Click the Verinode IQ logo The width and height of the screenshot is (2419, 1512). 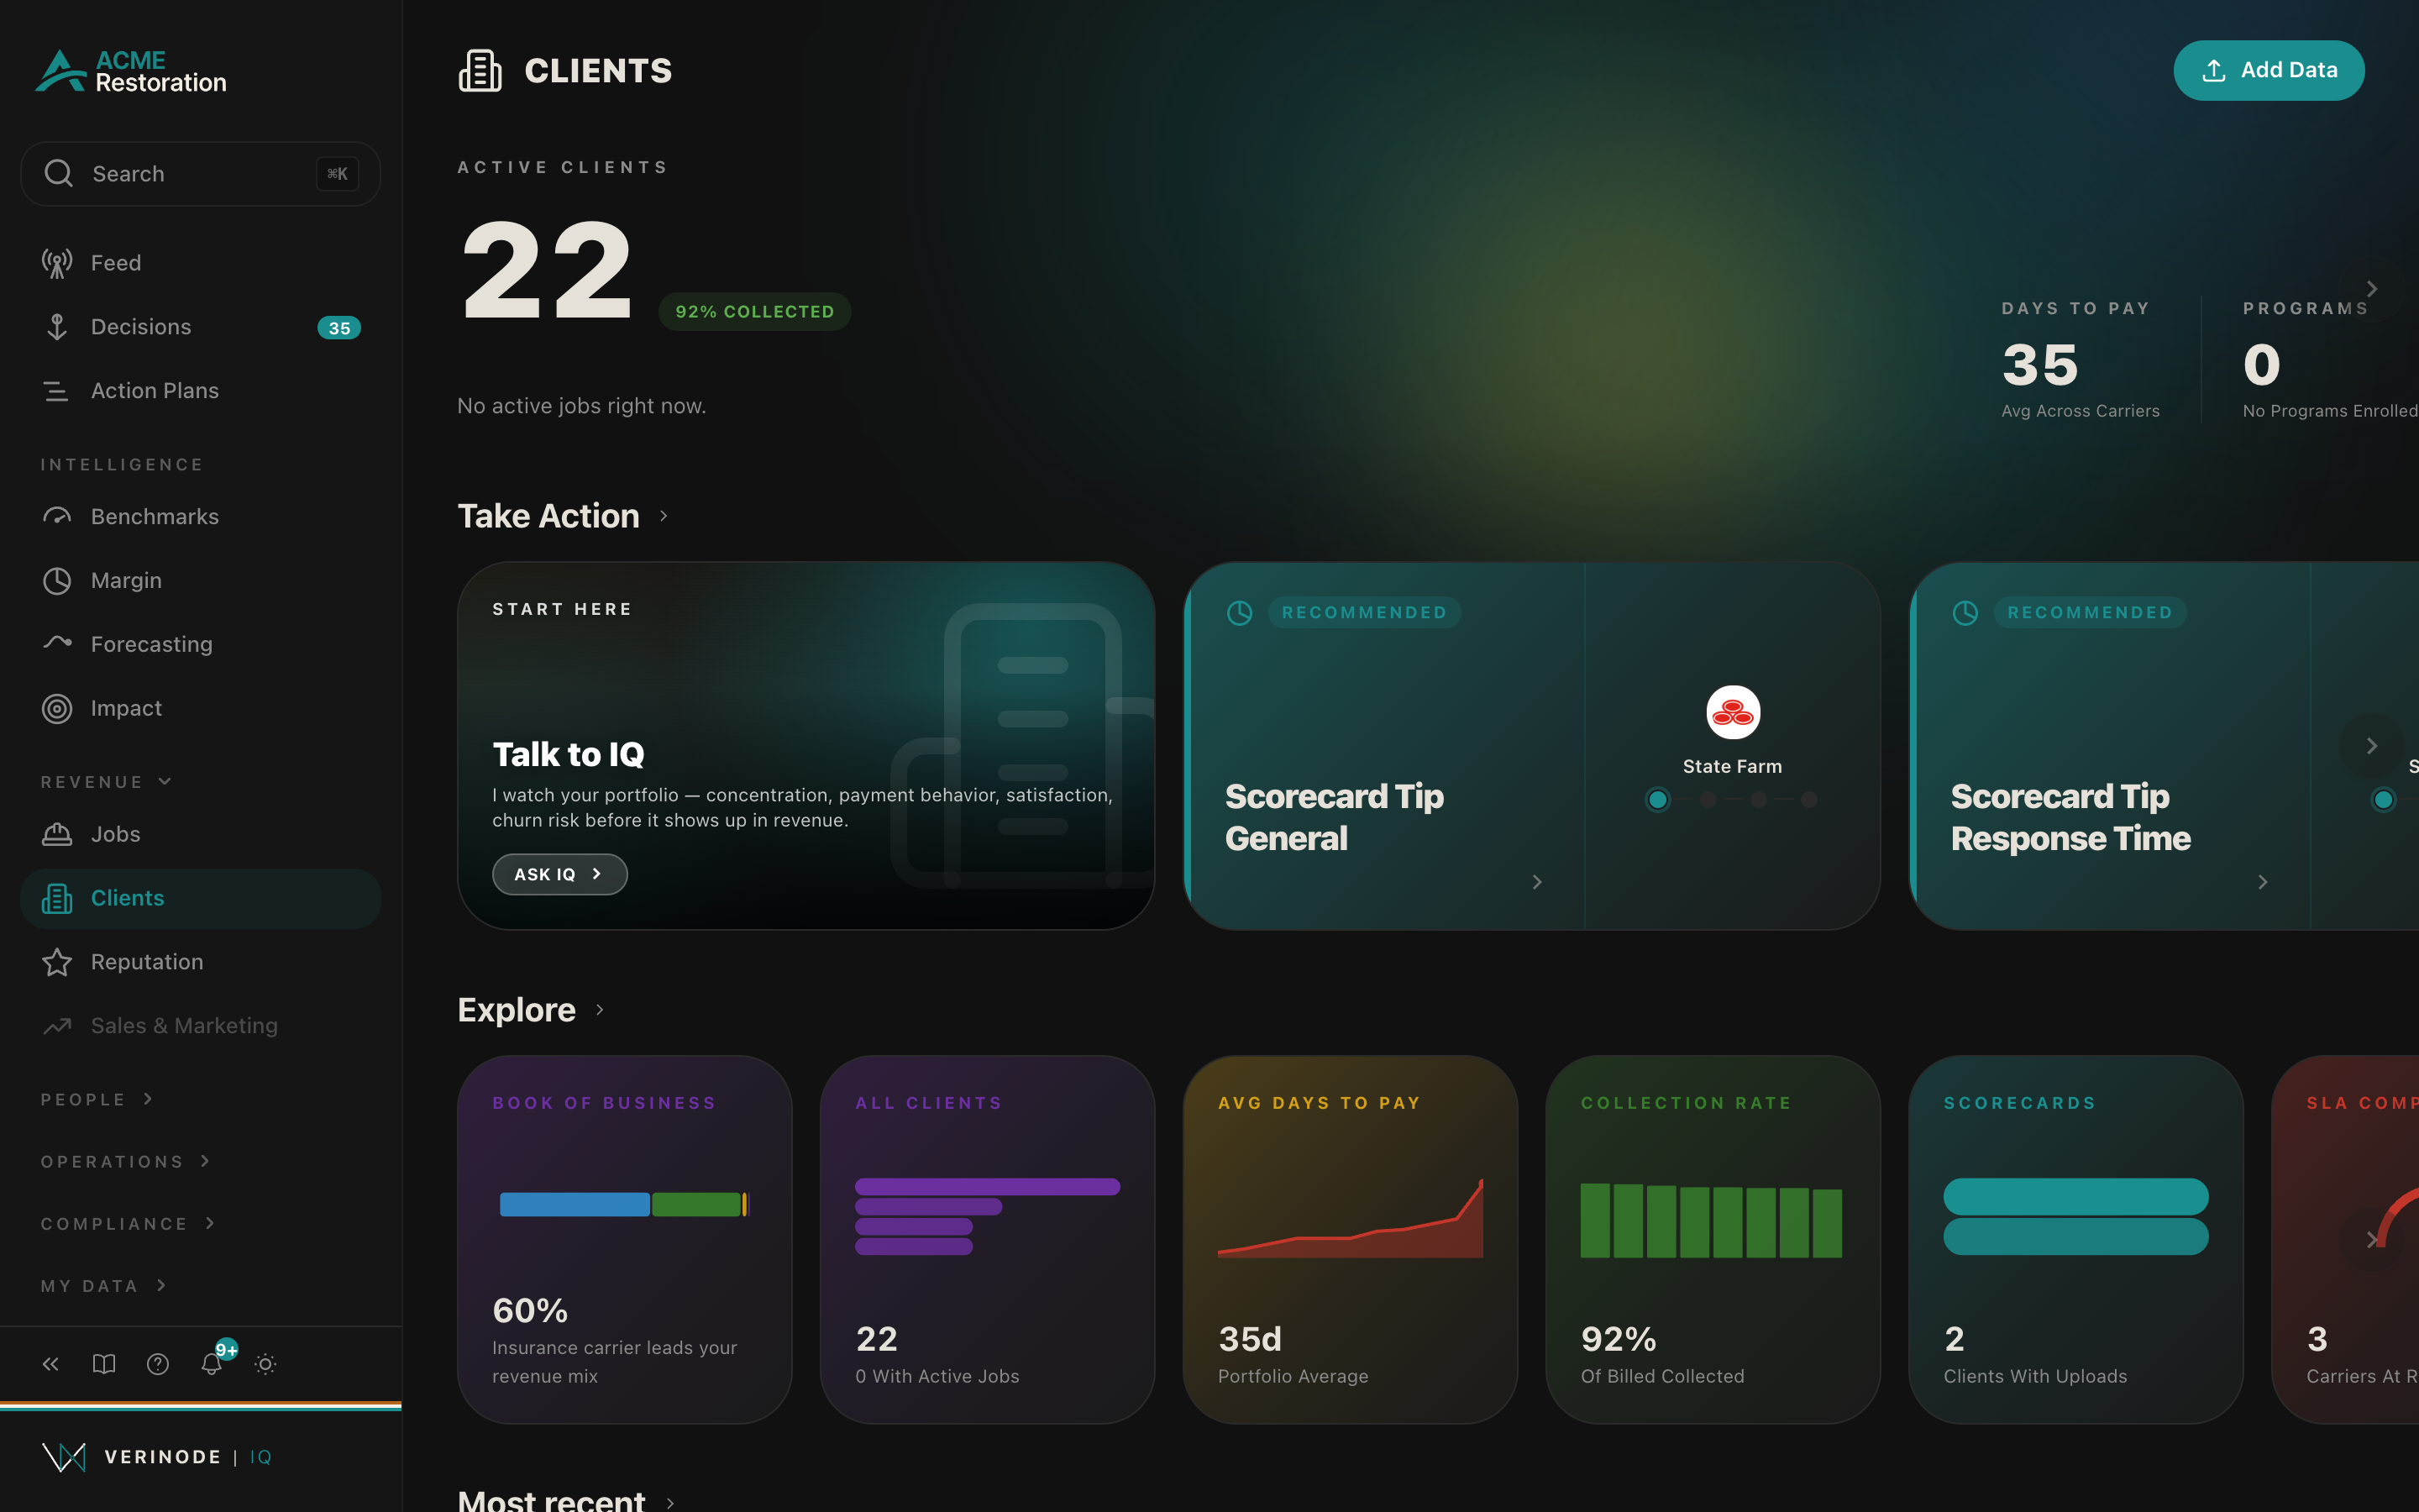click(x=157, y=1457)
